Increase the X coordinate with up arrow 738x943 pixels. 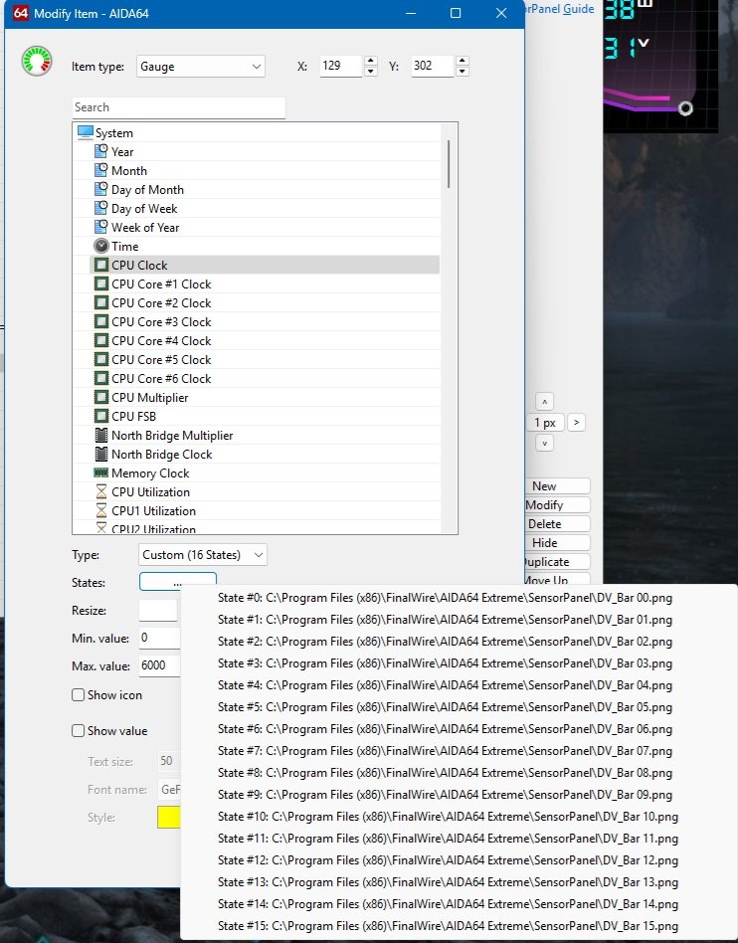click(x=371, y=61)
